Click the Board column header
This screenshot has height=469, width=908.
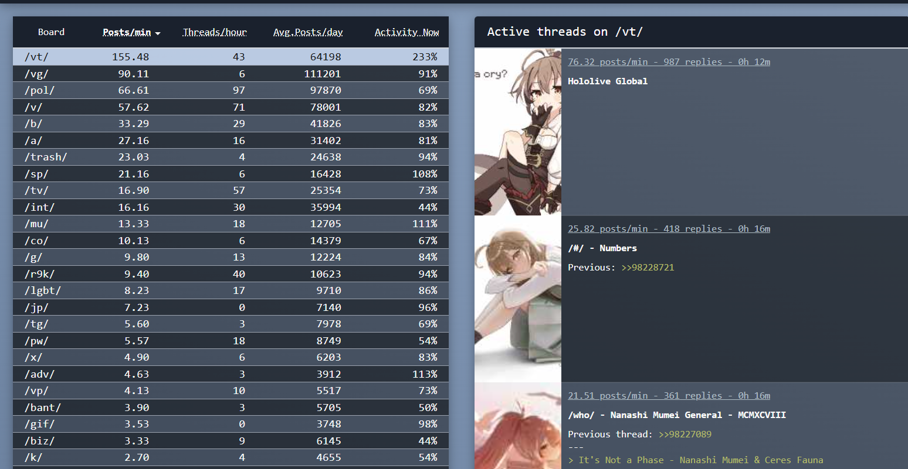(51, 32)
